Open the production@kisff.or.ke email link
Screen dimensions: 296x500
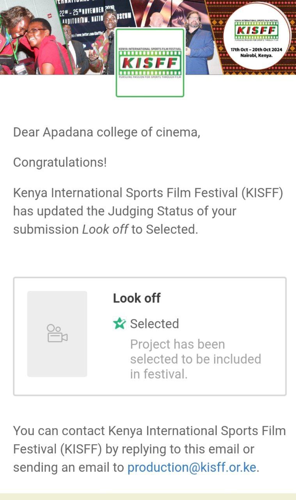coord(192,467)
